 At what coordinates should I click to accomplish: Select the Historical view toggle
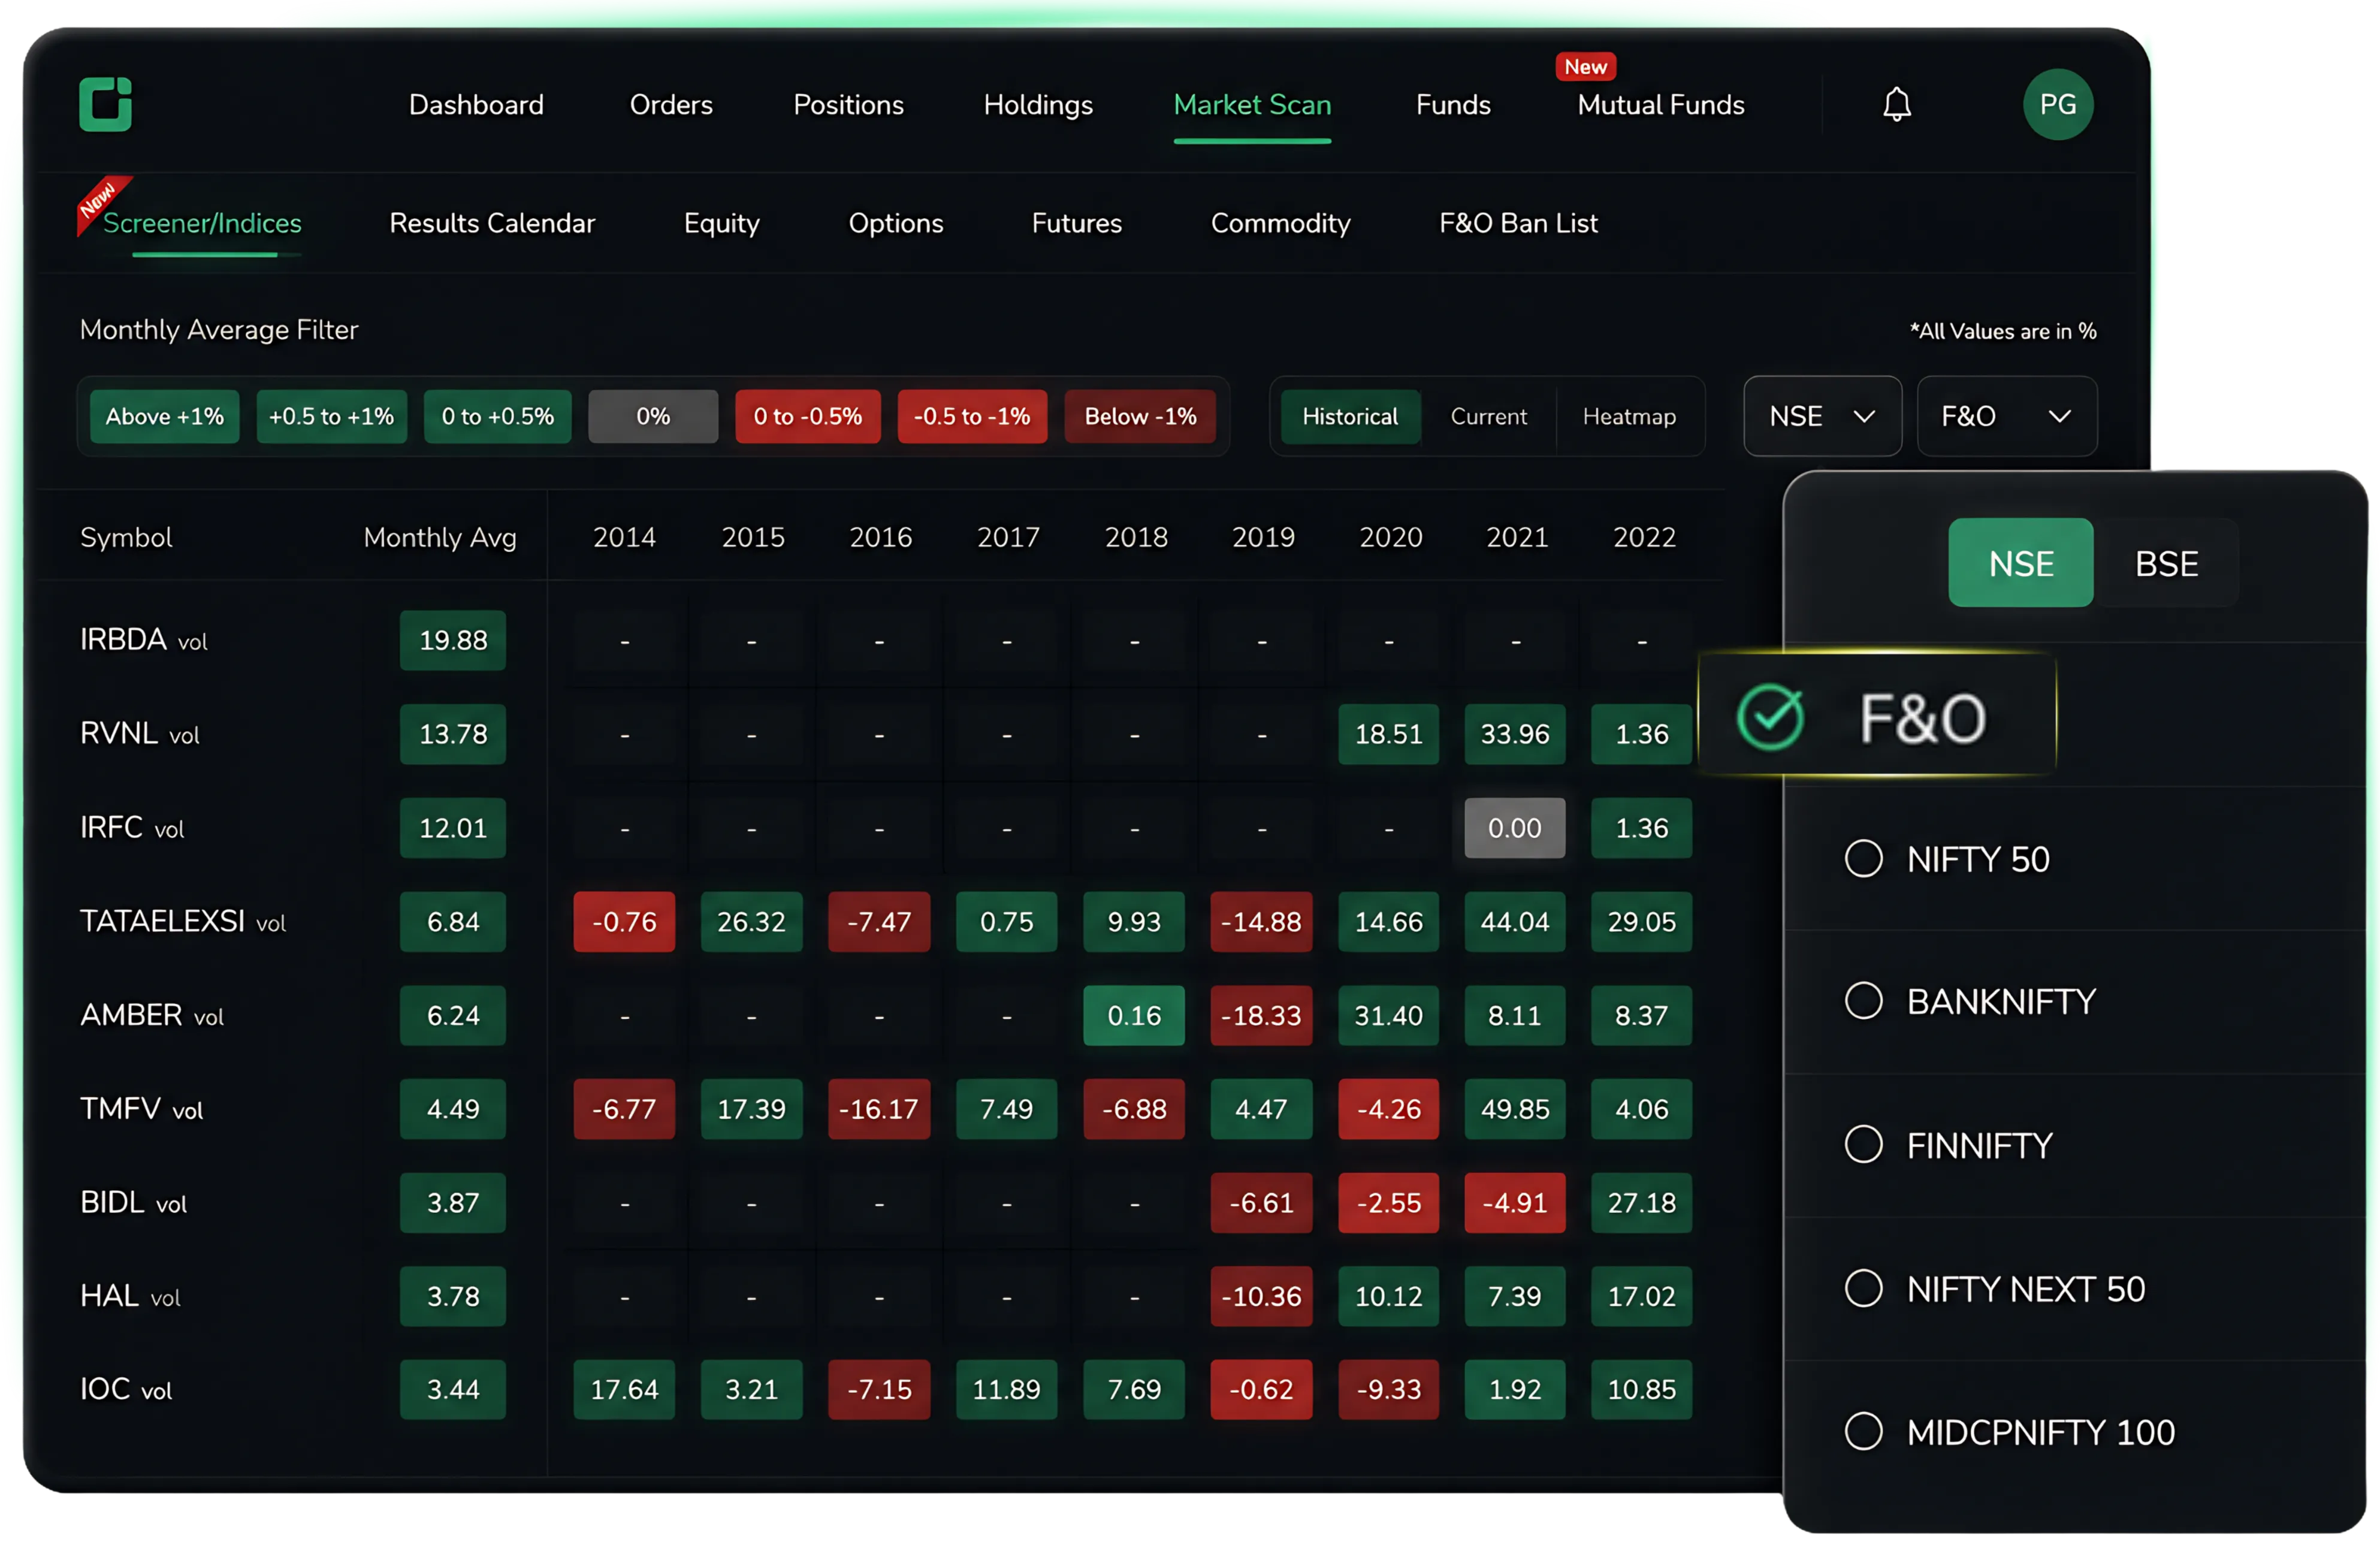1349,416
